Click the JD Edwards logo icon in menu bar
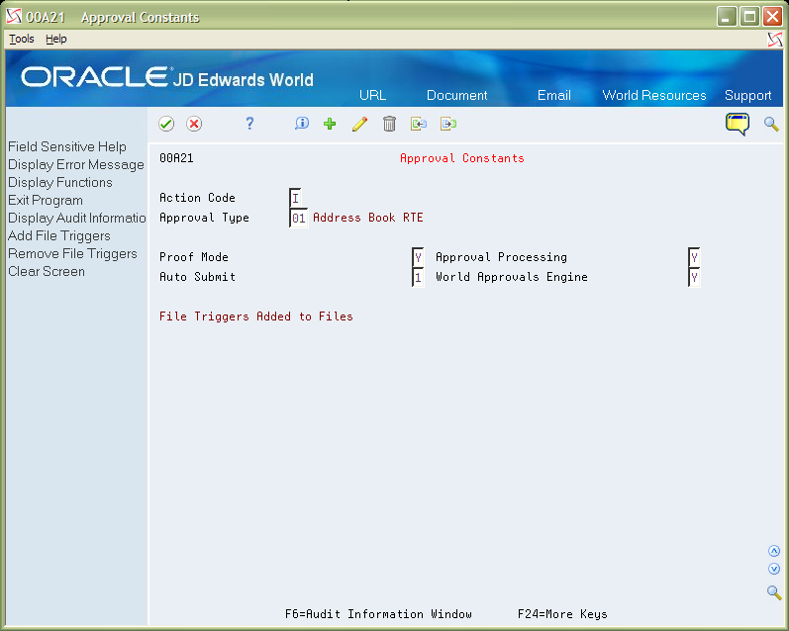 click(x=775, y=40)
